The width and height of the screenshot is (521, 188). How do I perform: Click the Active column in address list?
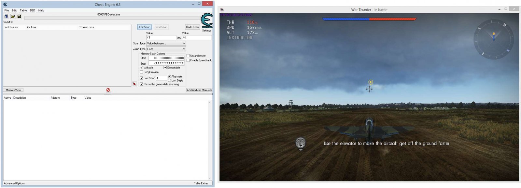7,98
